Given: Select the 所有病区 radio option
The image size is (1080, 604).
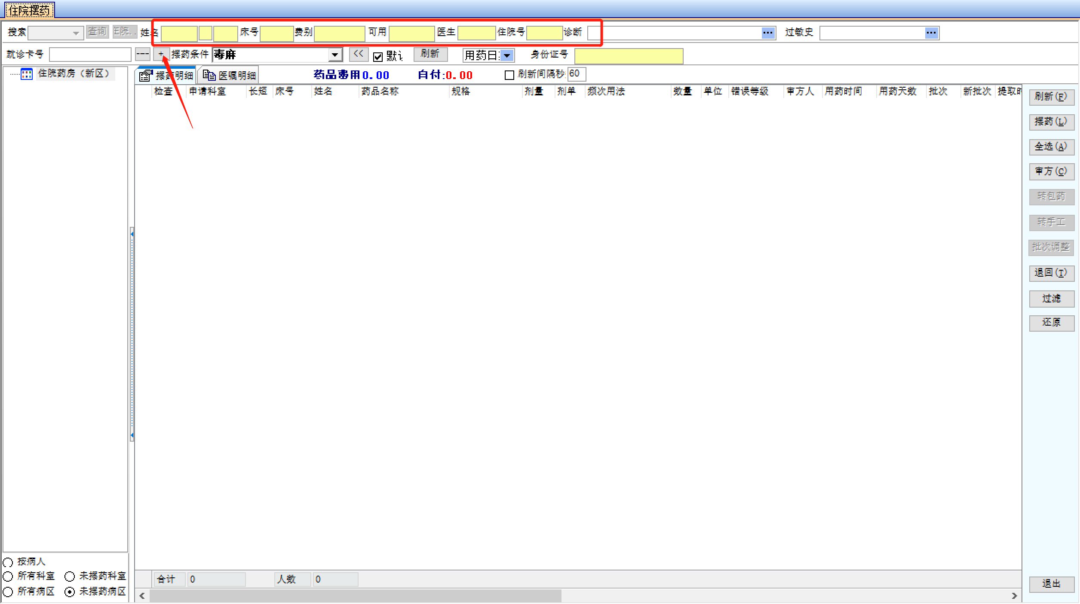Looking at the screenshot, I should tap(8, 592).
